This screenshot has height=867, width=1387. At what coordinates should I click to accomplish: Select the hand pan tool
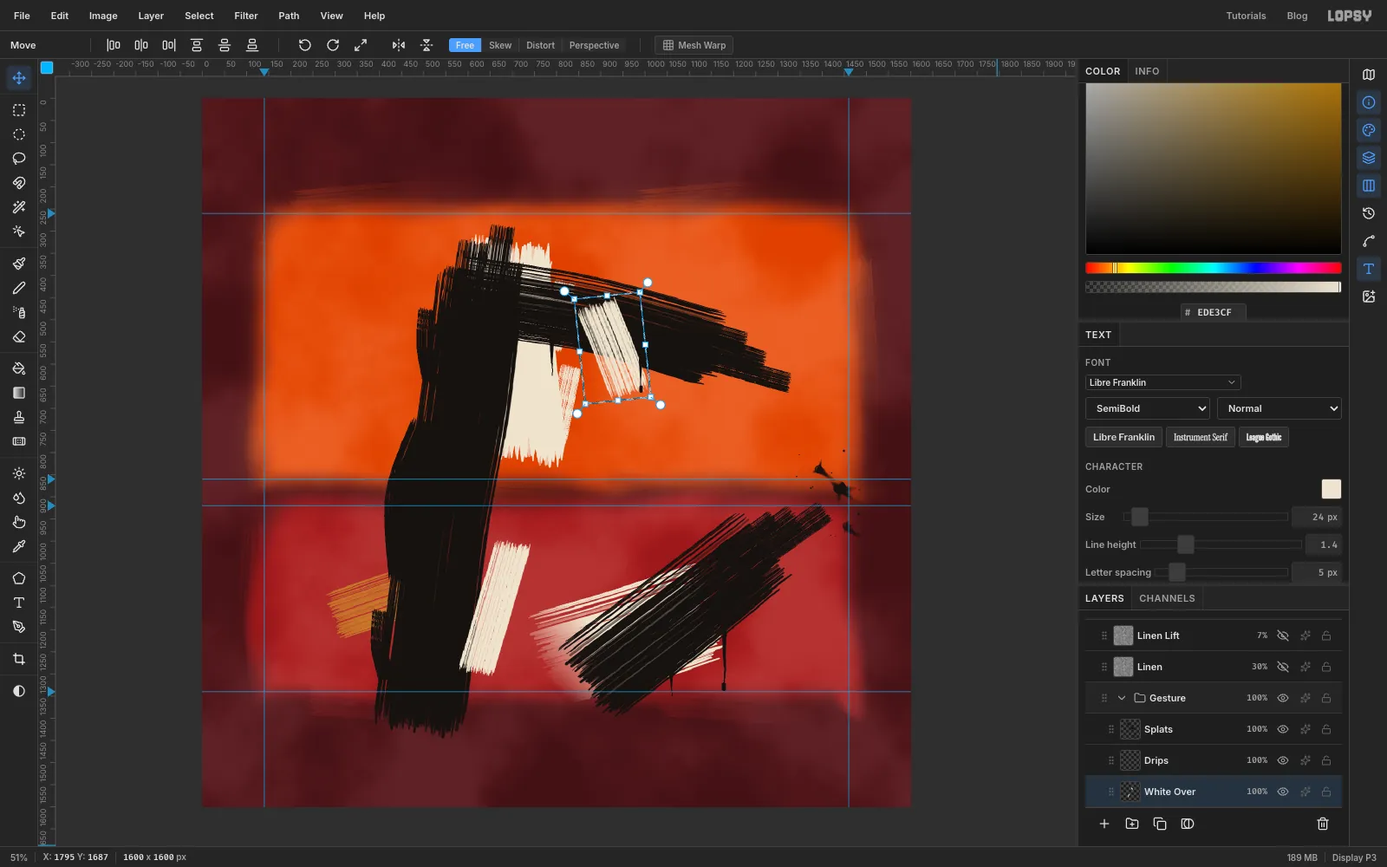19,522
